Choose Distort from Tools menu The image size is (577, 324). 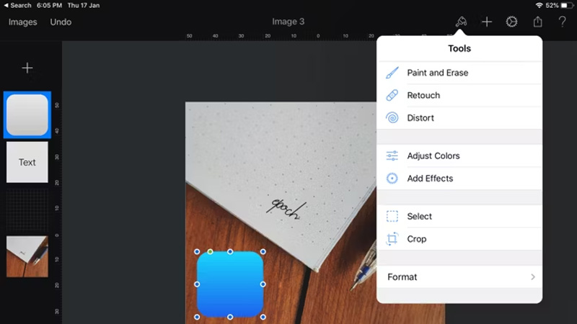459,117
